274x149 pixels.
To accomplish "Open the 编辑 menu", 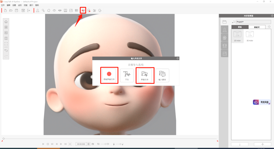I will point(9,5).
